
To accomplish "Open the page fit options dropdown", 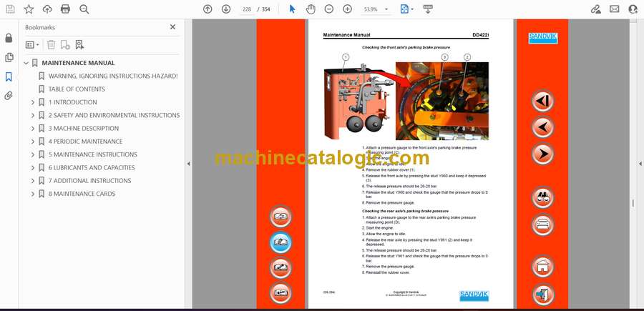I will click(x=406, y=9).
